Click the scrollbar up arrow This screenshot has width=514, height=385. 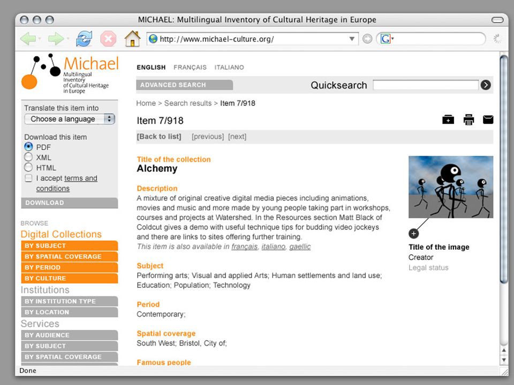click(x=504, y=350)
